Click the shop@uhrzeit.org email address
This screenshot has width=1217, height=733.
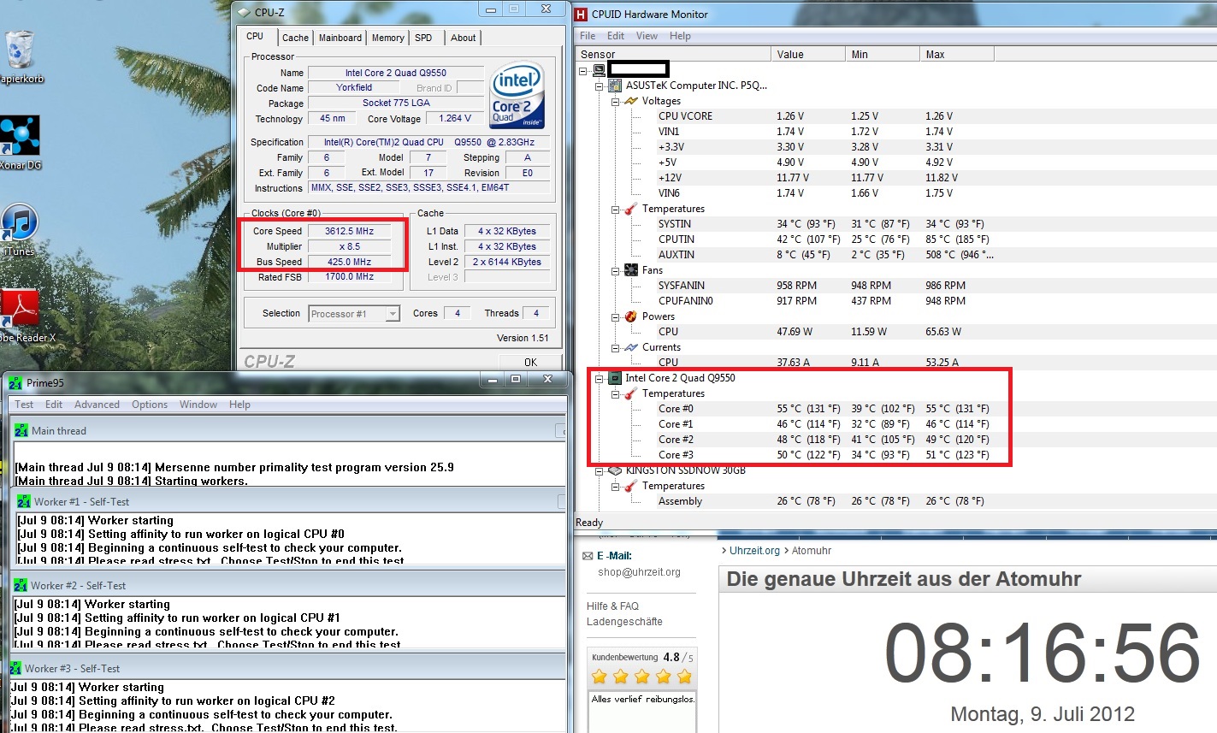(x=639, y=572)
